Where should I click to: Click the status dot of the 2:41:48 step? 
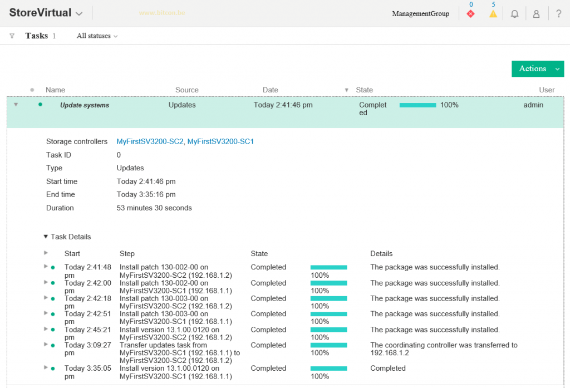(53, 267)
